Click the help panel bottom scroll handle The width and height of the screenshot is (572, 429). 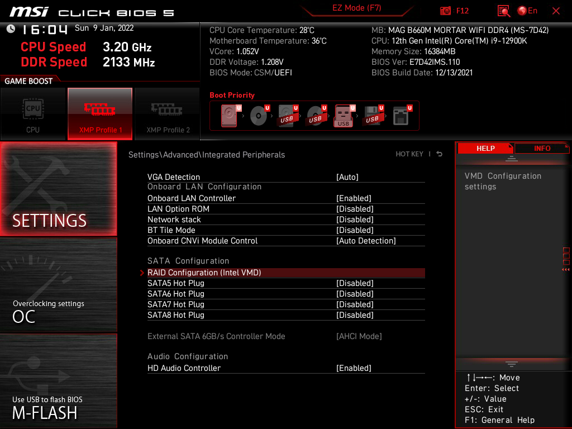[512, 364]
